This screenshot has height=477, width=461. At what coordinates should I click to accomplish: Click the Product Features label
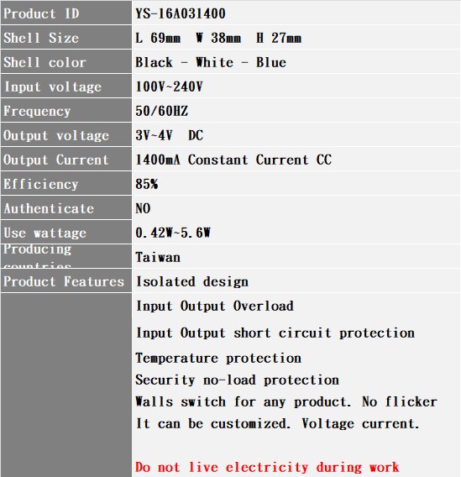coord(64,281)
